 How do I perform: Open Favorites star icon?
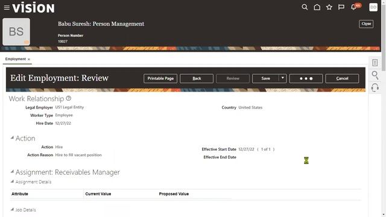tap(329, 7)
